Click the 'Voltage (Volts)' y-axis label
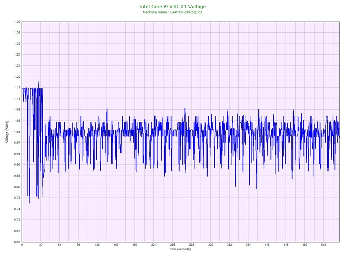345x258 pixels. click(x=7, y=132)
